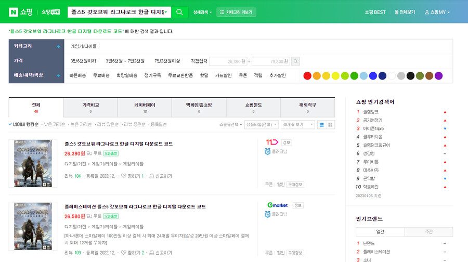Click platinum badge icon under Gmarket
This screenshot has height=262, width=468.
267,214
